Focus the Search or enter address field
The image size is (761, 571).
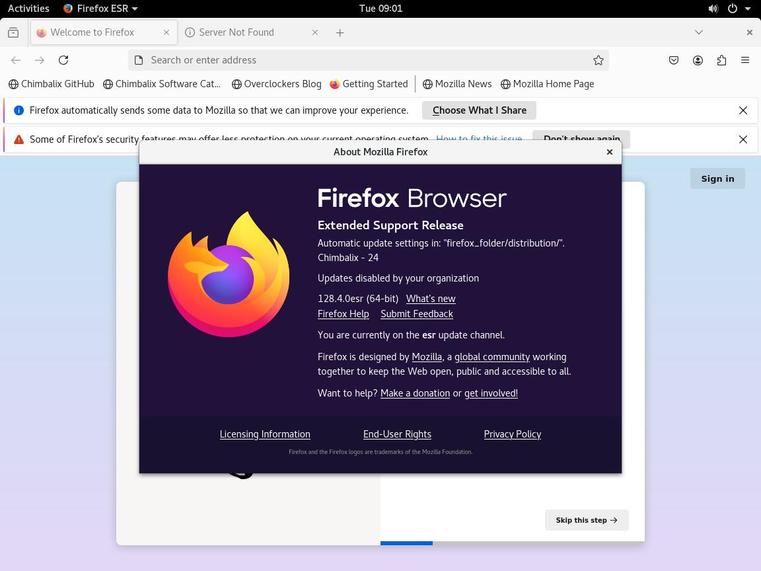(x=369, y=60)
